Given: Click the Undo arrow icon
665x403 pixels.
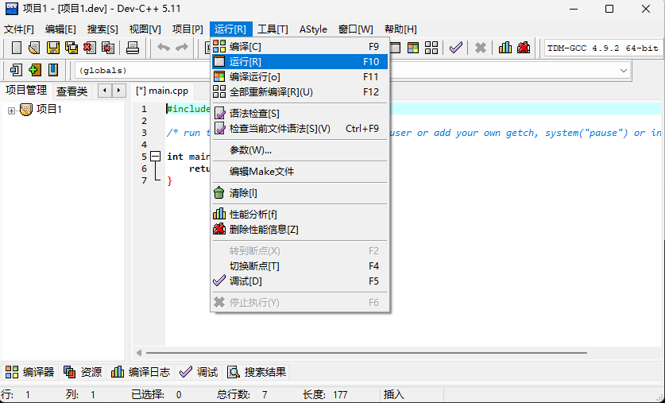Looking at the screenshot, I should click(164, 48).
